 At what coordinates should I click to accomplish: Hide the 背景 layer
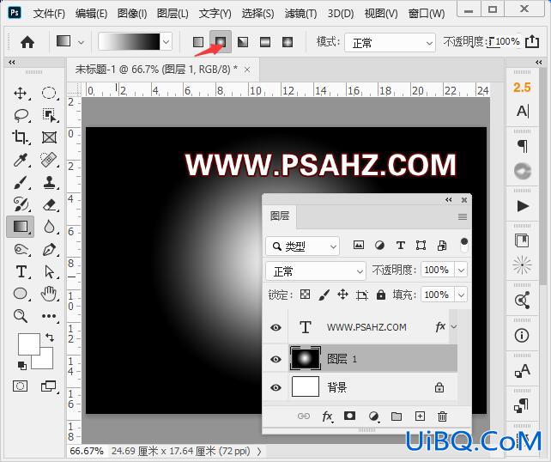pyautogui.click(x=275, y=387)
